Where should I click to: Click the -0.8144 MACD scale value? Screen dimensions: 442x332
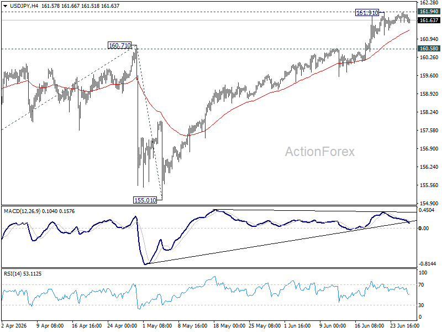[x=427, y=264]
